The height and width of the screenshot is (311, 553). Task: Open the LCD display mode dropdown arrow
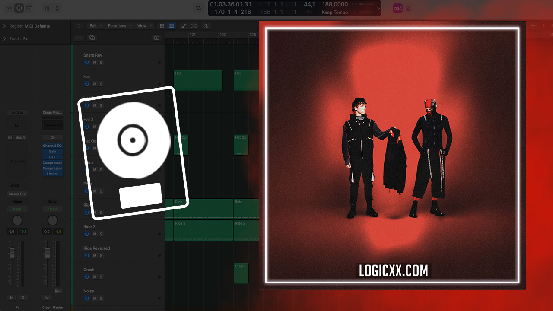(378, 8)
